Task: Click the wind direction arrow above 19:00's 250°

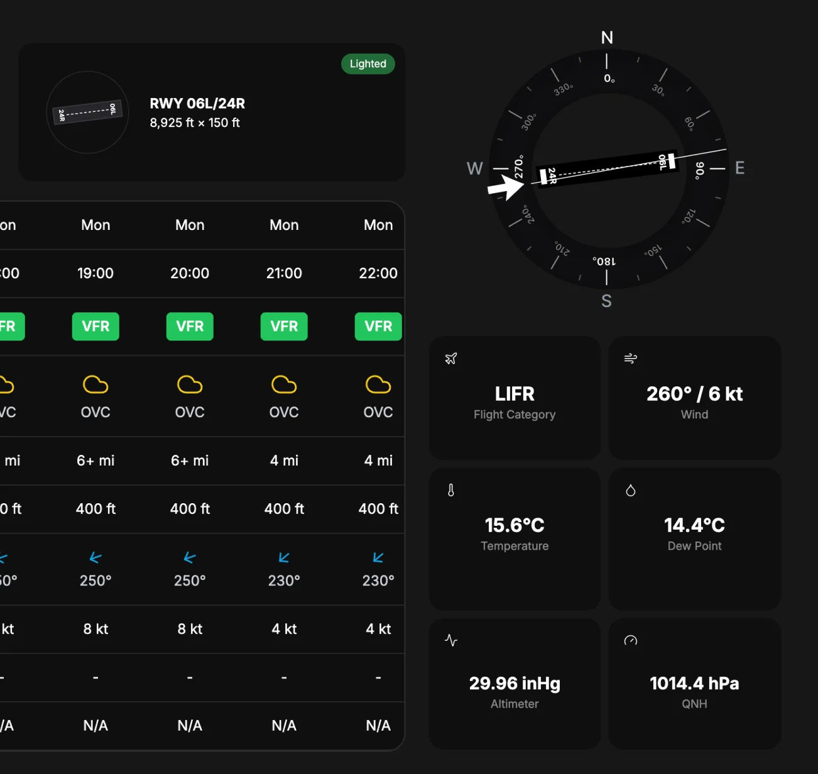Action: coord(95,557)
